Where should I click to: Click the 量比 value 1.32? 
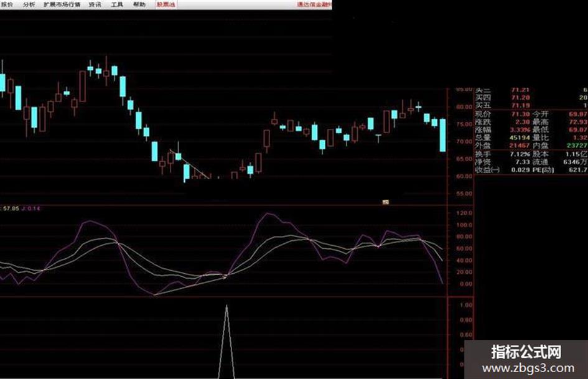click(580, 138)
